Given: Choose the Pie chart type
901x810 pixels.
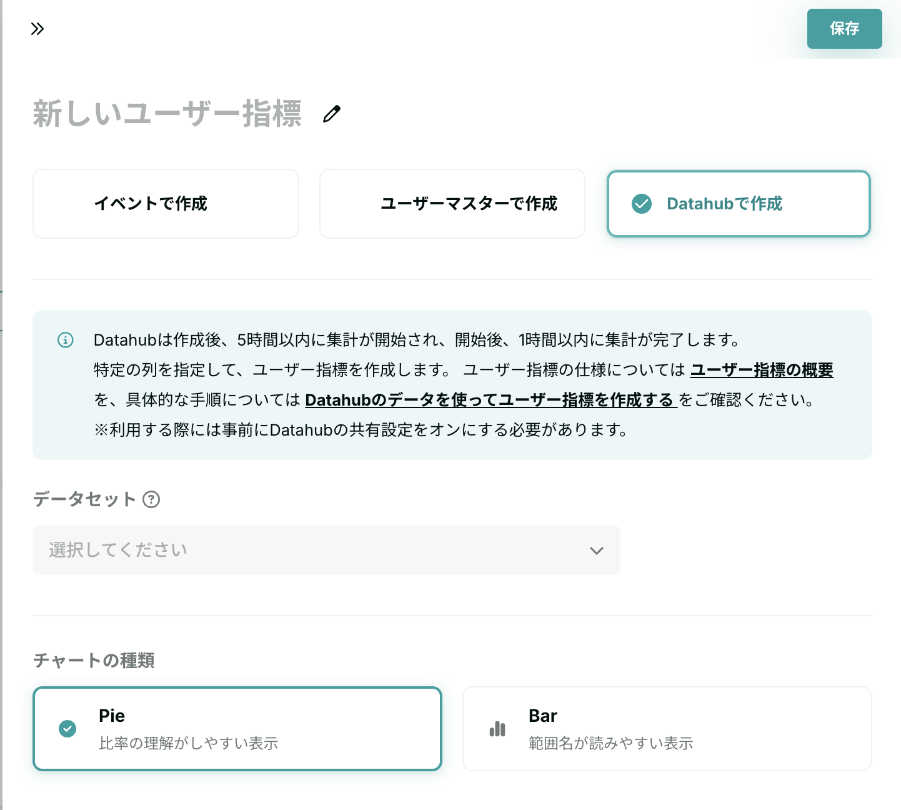Looking at the screenshot, I should point(237,729).
